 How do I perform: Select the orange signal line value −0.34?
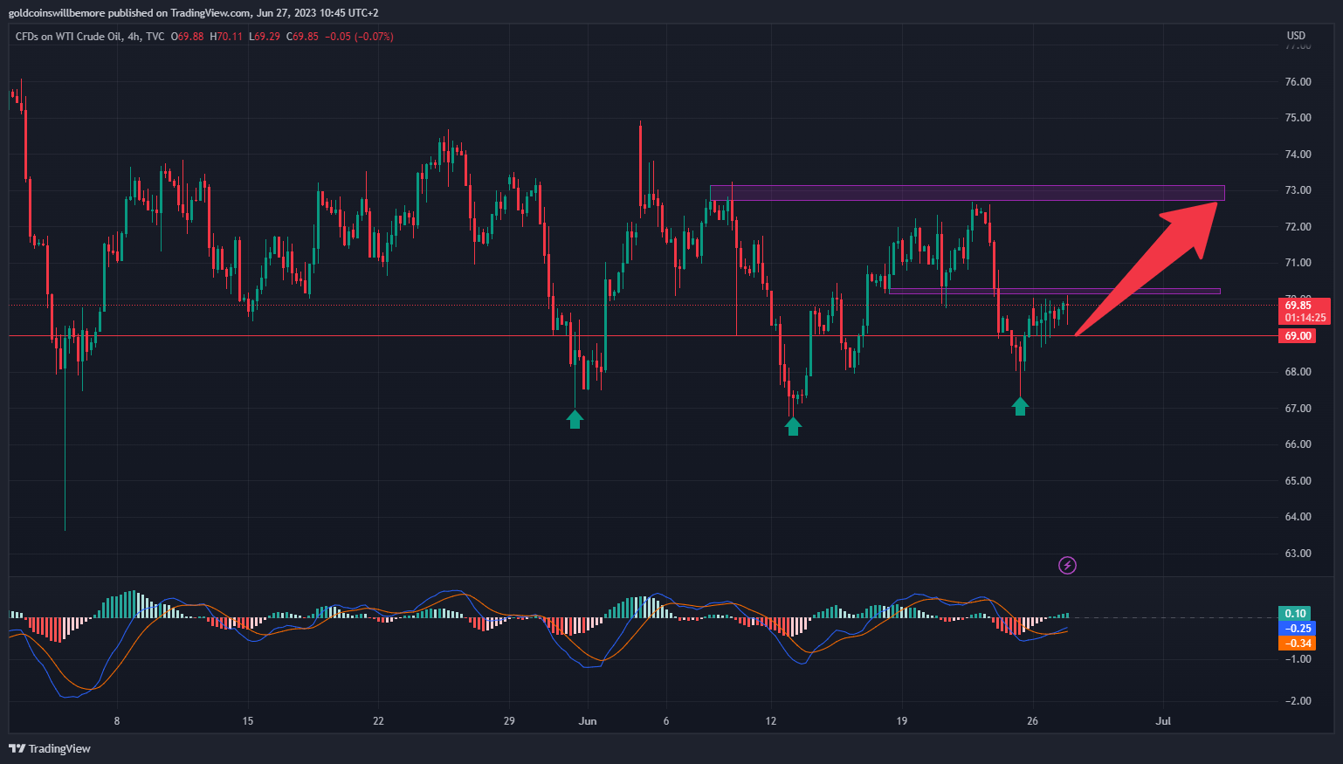1297,644
